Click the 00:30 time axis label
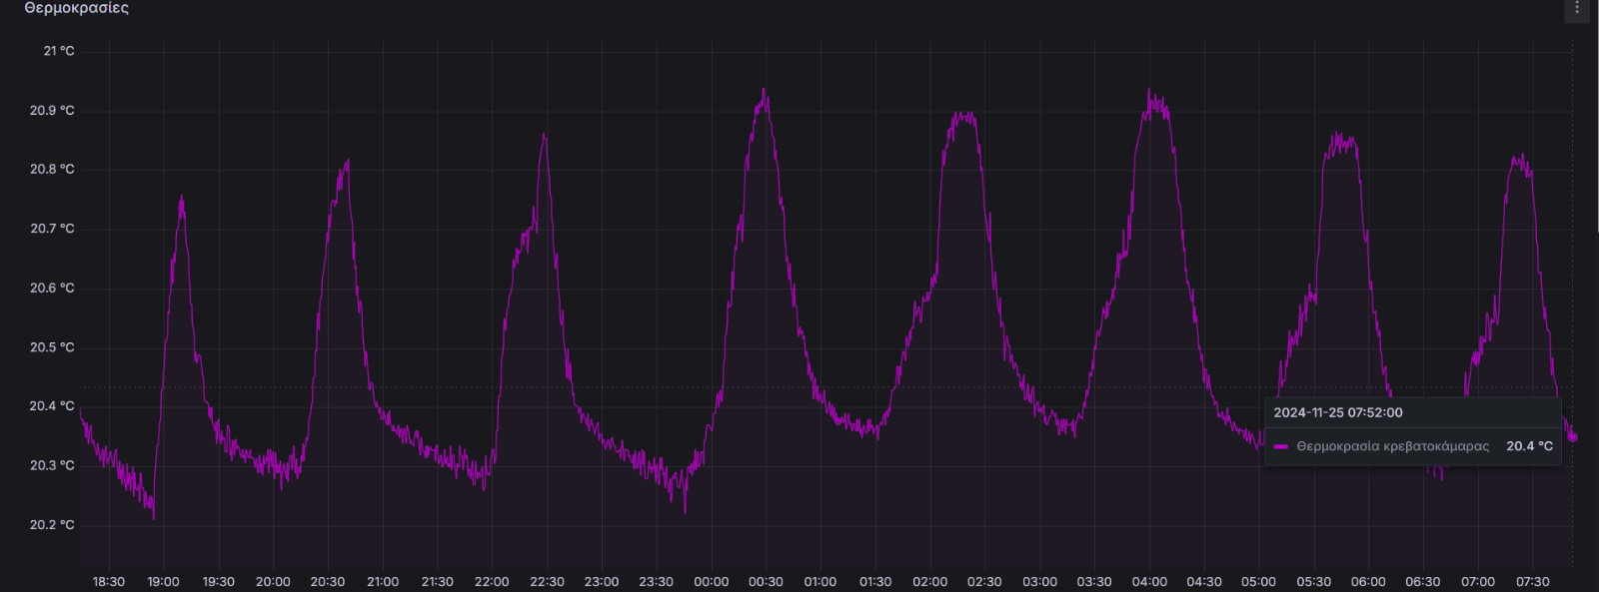Screen dimensions: 1599x592 click(x=766, y=582)
